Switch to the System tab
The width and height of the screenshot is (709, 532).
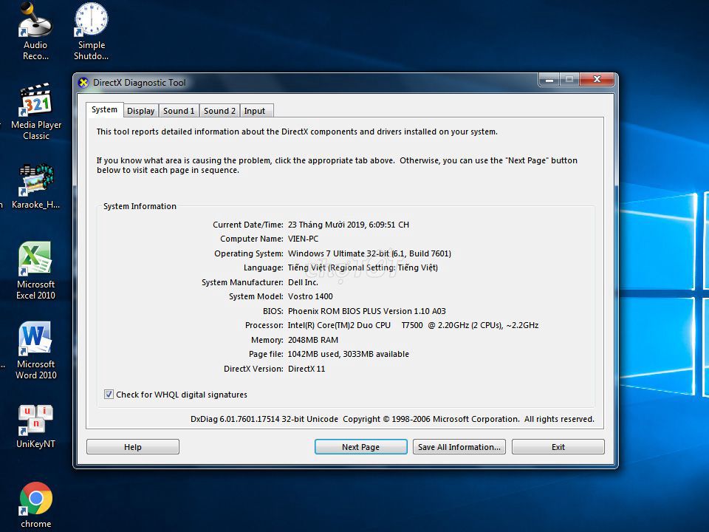tap(104, 110)
